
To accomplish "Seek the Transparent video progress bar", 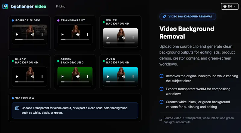I will tap(75, 40).
